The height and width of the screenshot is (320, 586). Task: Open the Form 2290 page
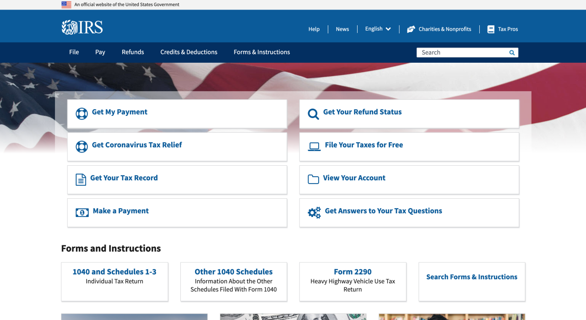tap(353, 271)
